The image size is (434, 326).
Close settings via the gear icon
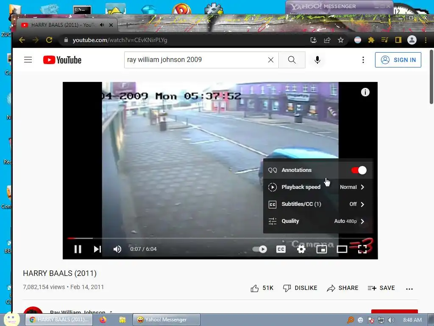click(x=301, y=249)
